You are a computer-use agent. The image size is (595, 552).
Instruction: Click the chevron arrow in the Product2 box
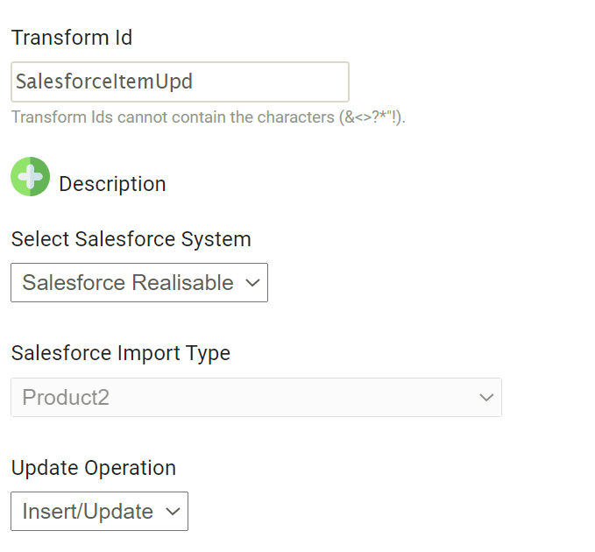[x=486, y=398]
